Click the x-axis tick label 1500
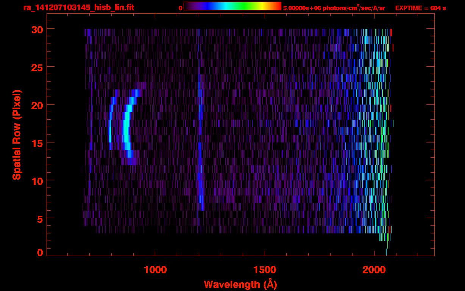The width and height of the screenshot is (465, 291). tap(265, 269)
